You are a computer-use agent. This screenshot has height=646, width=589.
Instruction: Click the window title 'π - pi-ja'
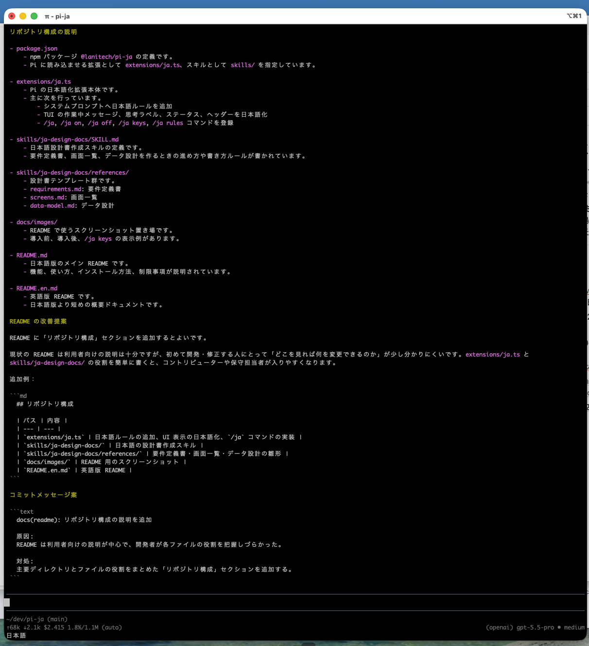pyautogui.click(x=57, y=16)
